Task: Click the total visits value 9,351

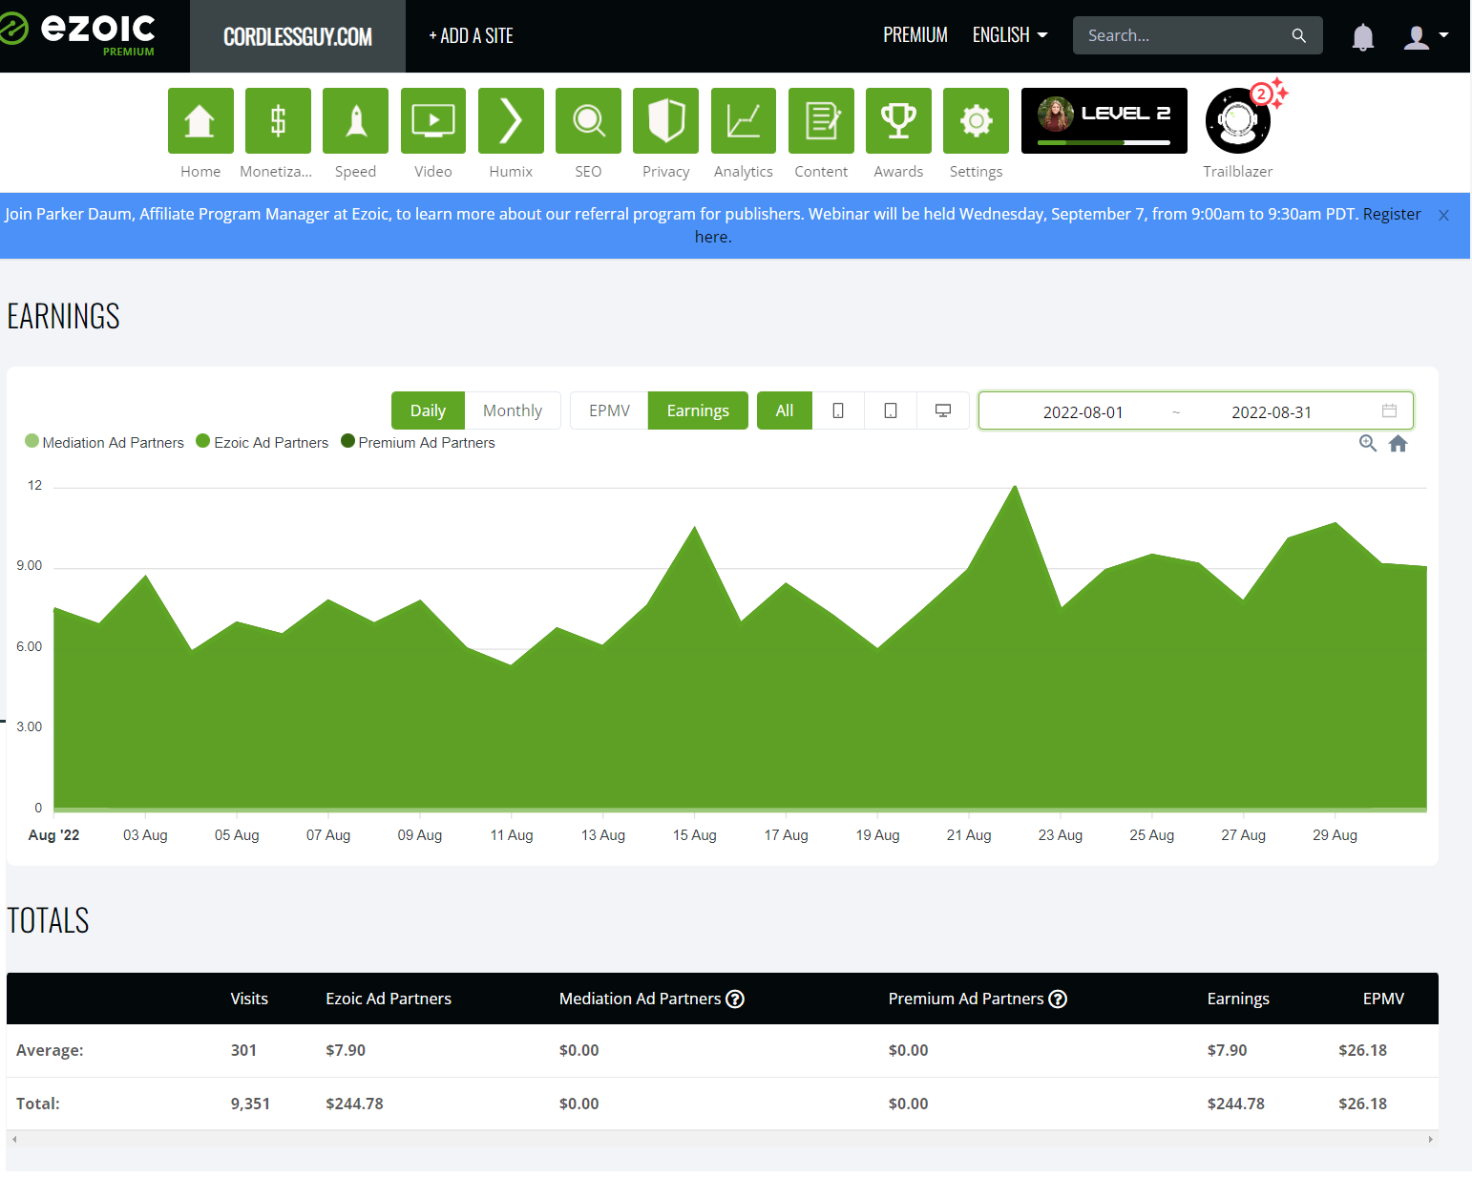Action: coord(250,1104)
